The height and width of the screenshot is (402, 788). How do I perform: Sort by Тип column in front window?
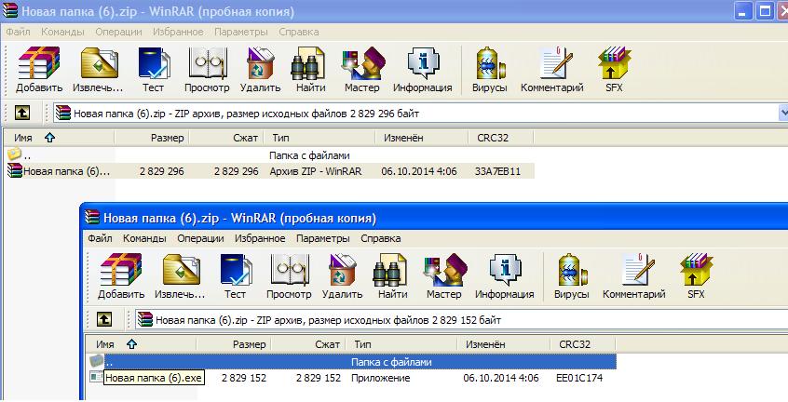(x=401, y=344)
